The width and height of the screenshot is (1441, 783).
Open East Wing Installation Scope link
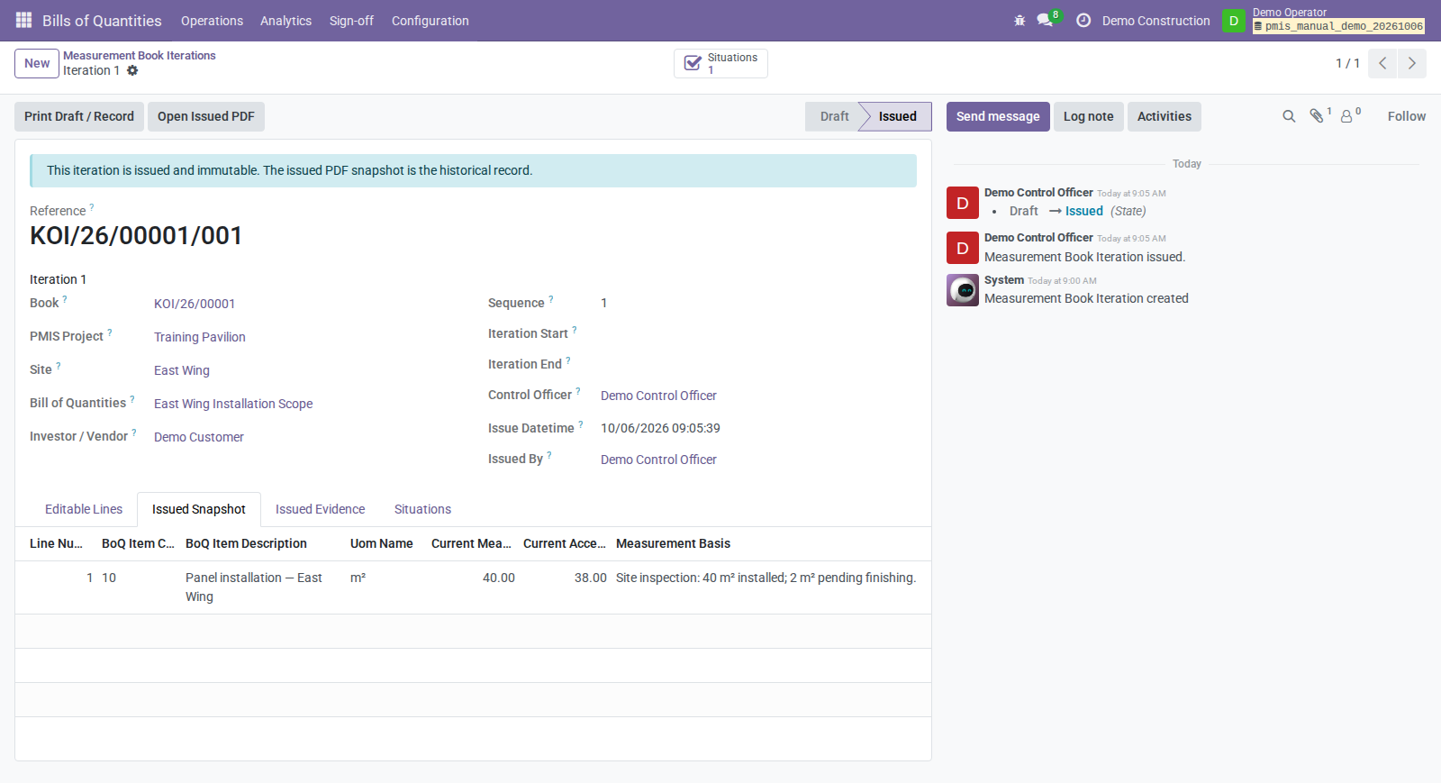coord(233,404)
